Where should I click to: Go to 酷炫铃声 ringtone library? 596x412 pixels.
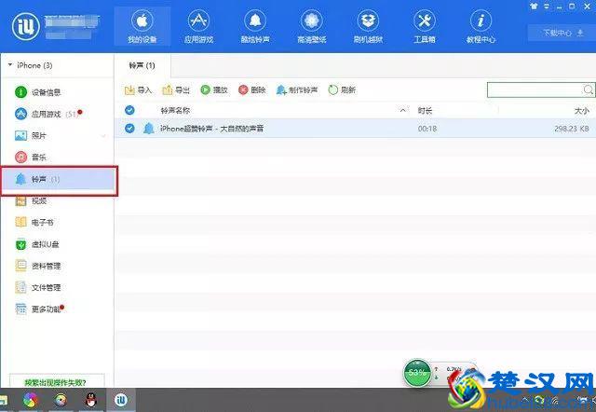tap(255, 26)
